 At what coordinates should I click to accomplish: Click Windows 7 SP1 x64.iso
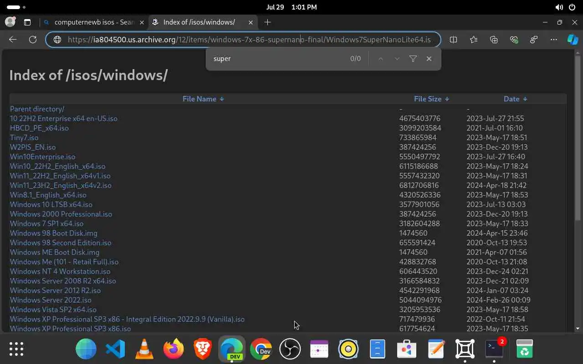coord(47,223)
